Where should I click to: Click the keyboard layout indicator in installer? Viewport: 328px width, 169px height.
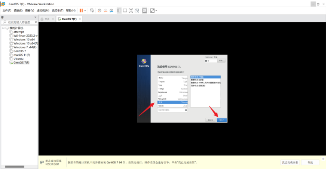[x=211, y=61]
